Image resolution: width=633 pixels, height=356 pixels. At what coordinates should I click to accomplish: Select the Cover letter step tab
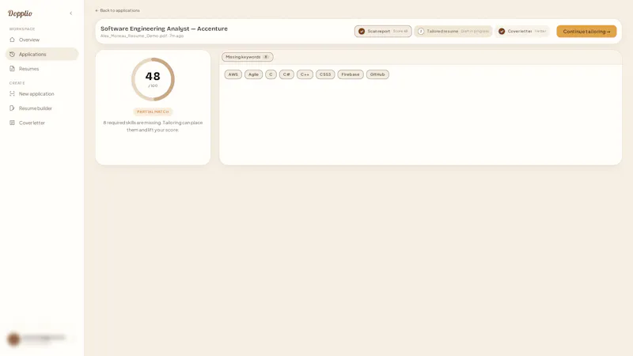(522, 31)
